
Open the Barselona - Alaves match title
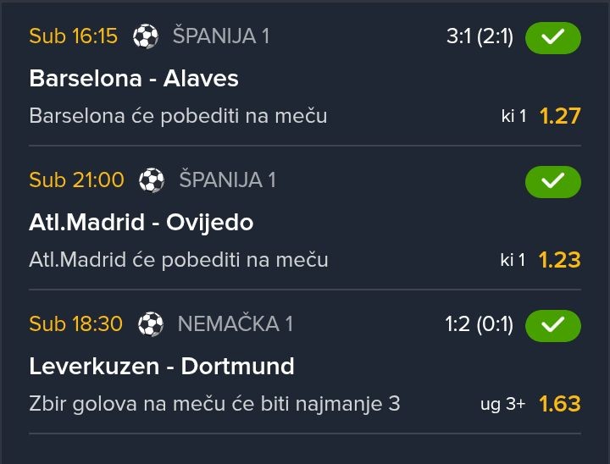[134, 79]
